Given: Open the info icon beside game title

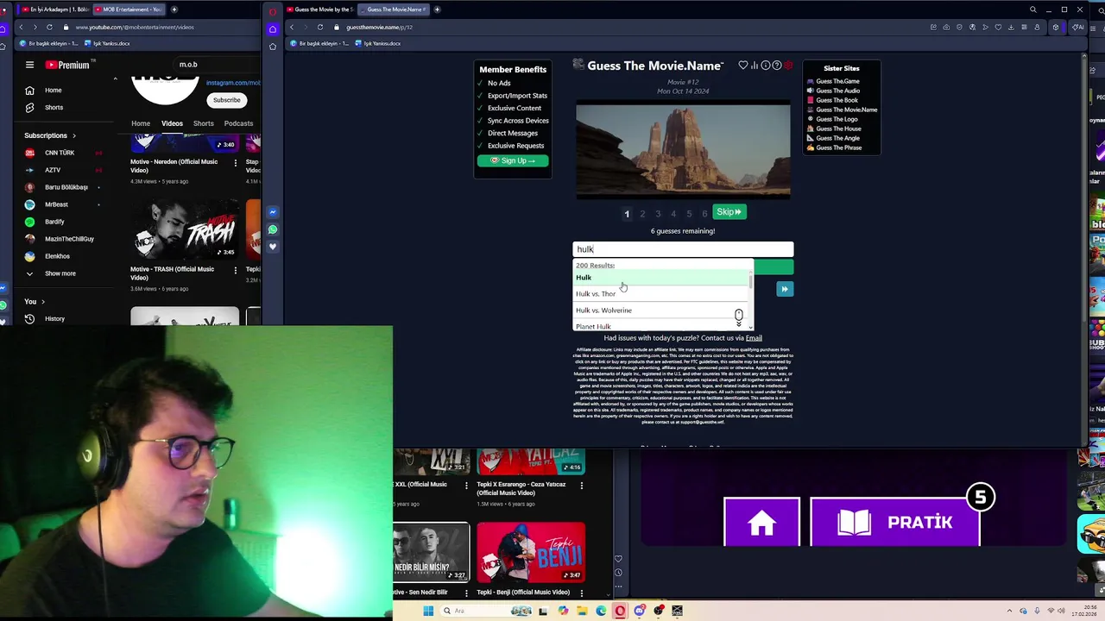Looking at the screenshot, I should pos(766,66).
